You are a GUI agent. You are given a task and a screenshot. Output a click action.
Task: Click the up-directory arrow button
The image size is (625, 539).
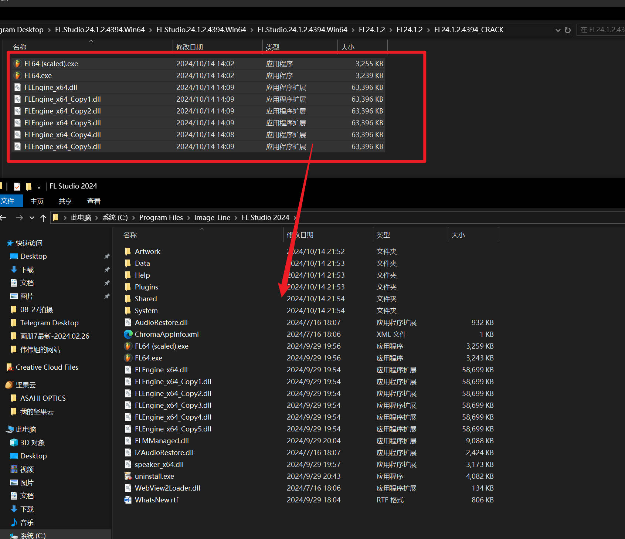pyautogui.click(x=43, y=218)
